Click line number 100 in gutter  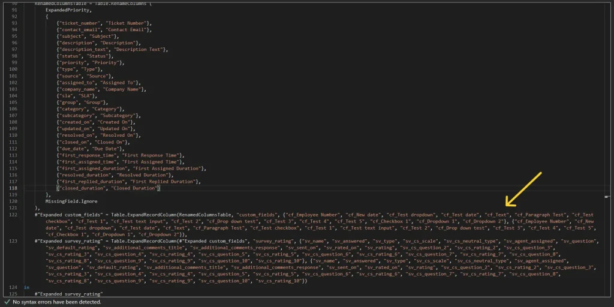click(x=13, y=70)
